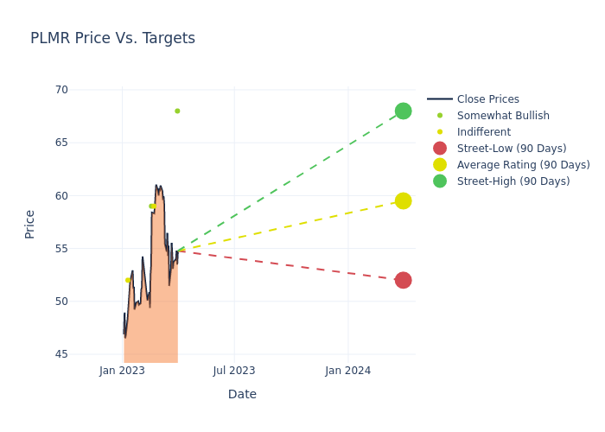
Task: Click the Average Rating yellow chart marker
Action: pyautogui.click(x=403, y=200)
